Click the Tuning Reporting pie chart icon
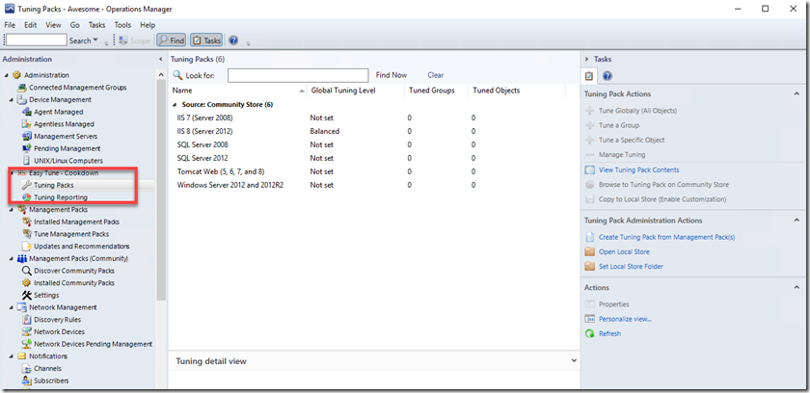The width and height of the screenshot is (810, 393). pos(27,197)
